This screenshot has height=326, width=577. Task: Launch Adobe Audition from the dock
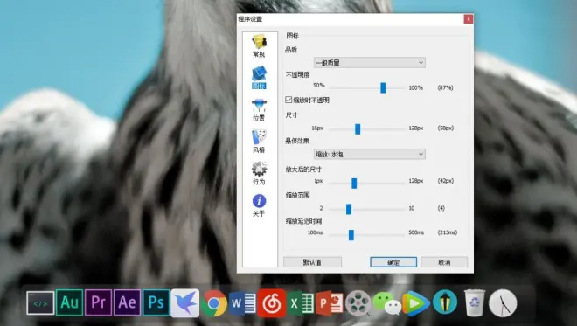pyautogui.click(x=69, y=302)
